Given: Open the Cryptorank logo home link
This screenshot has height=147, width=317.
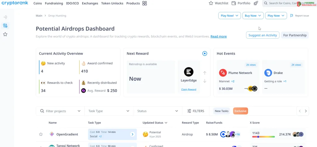Looking at the screenshot, I should tap(15, 3).
